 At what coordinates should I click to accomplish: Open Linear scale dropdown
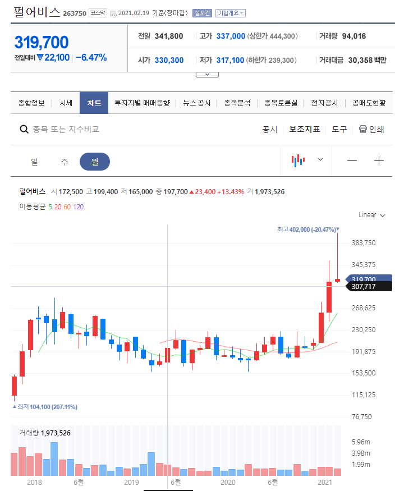[x=371, y=215]
